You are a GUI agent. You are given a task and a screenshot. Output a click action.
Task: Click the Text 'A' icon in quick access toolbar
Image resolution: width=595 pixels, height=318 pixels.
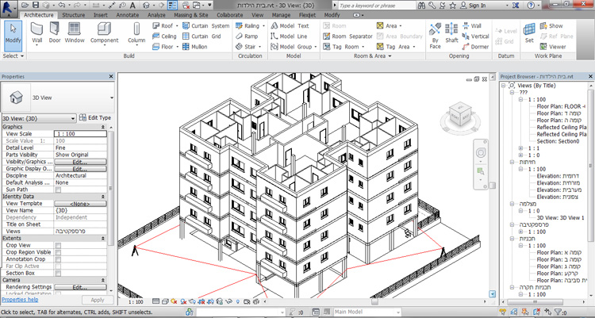point(132,6)
